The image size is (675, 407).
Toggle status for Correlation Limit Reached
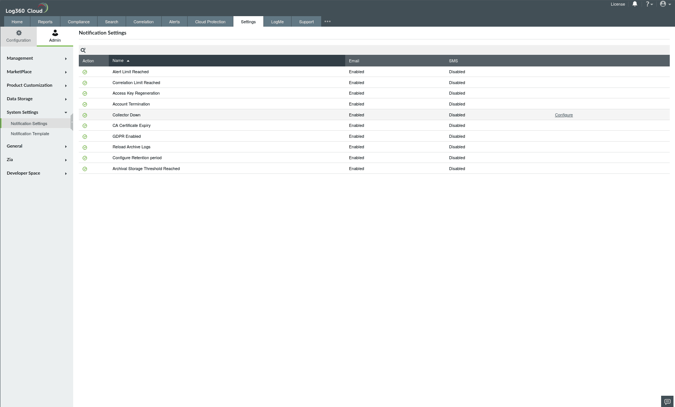pos(85,83)
